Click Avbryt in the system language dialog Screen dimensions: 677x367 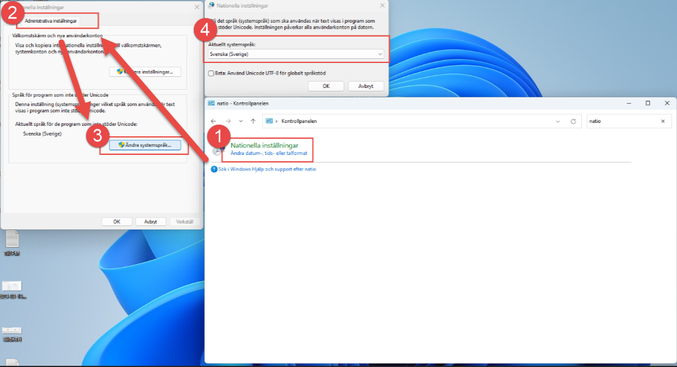point(366,86)
